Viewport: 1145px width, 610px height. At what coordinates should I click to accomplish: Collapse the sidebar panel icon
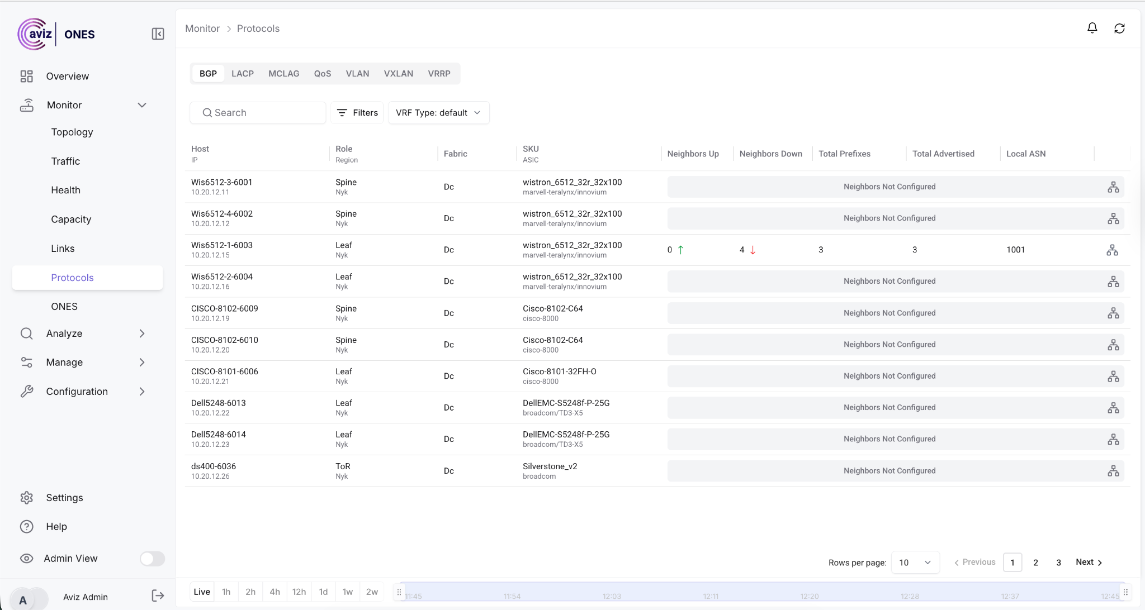point(158,34)
